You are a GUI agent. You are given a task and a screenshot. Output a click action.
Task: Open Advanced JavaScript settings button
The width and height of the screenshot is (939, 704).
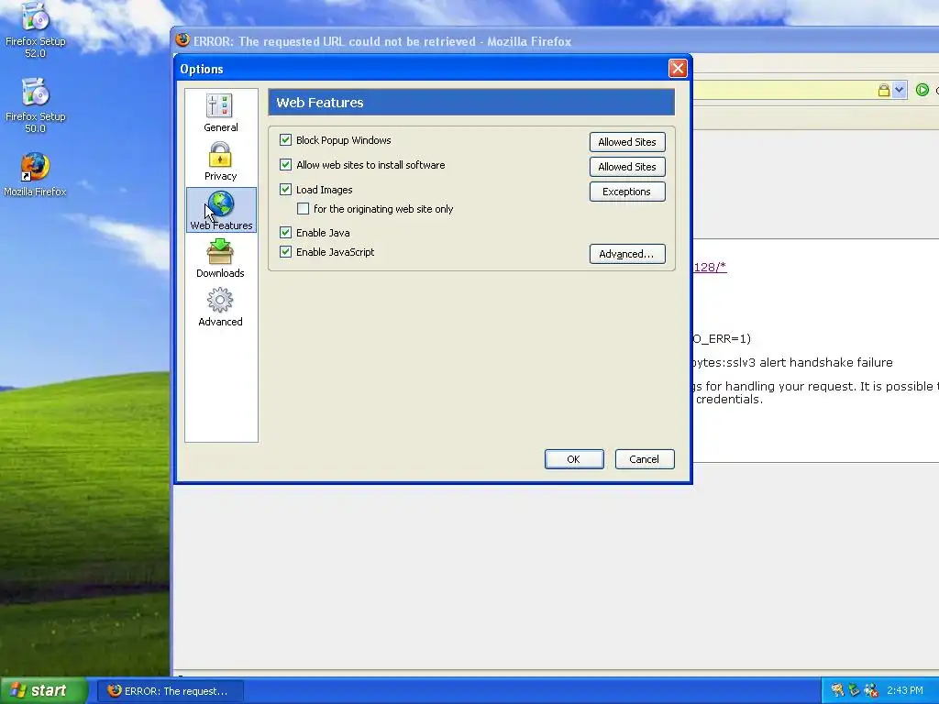tap(627, 254)
